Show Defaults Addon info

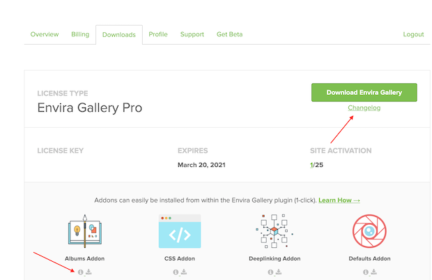365,272
